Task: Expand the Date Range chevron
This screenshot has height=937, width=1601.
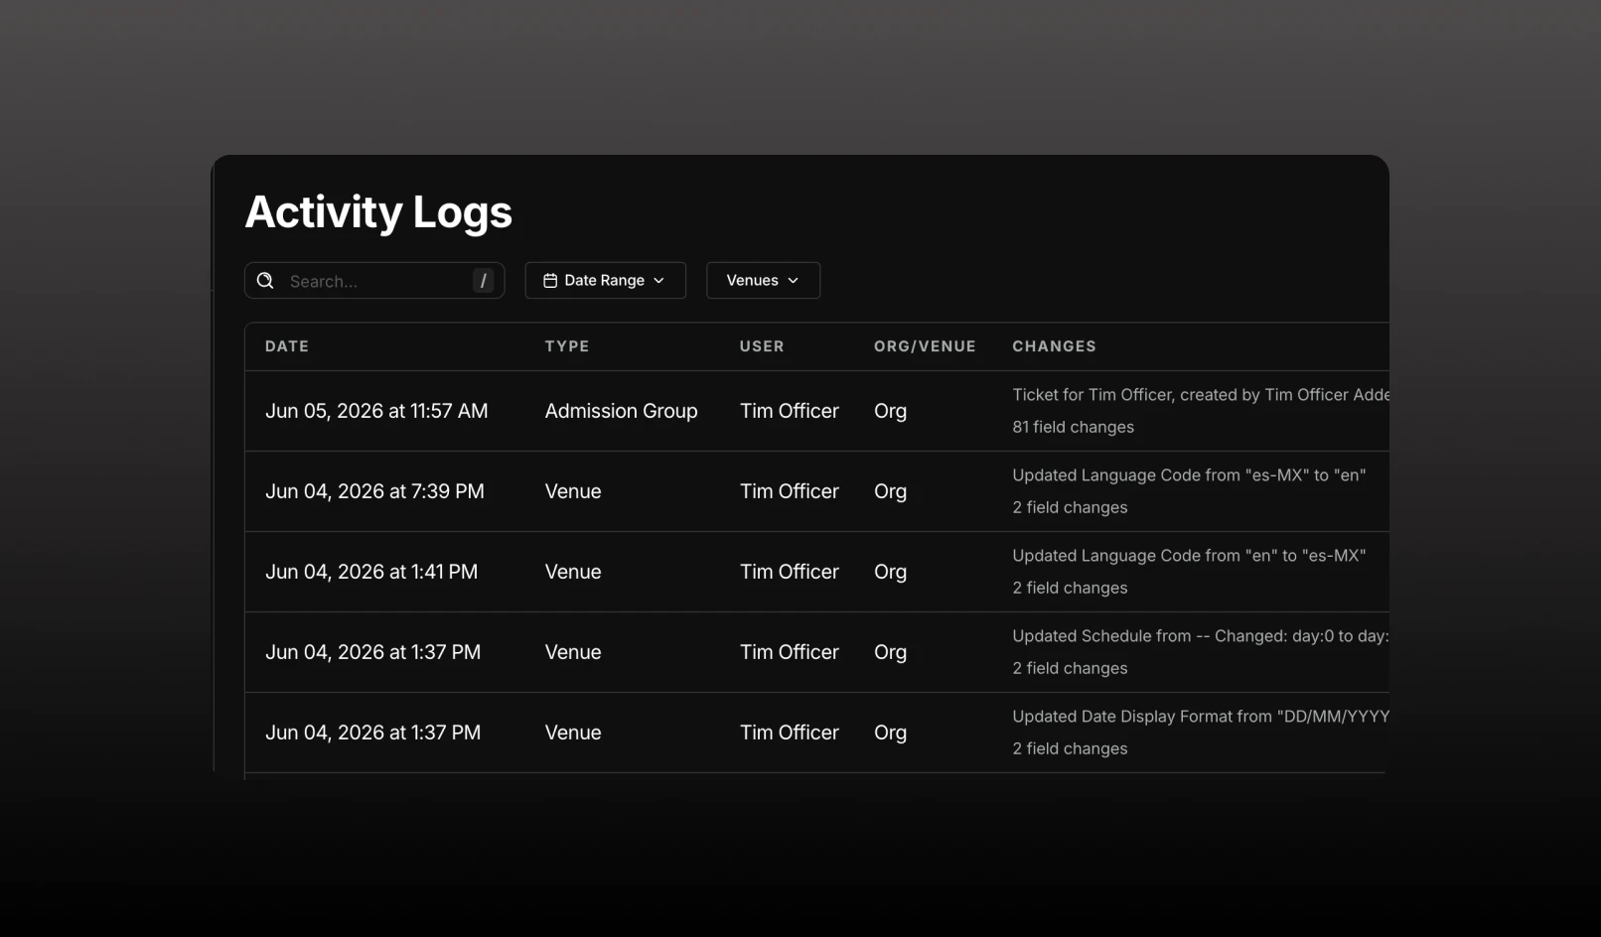Action: coord(658,281)
